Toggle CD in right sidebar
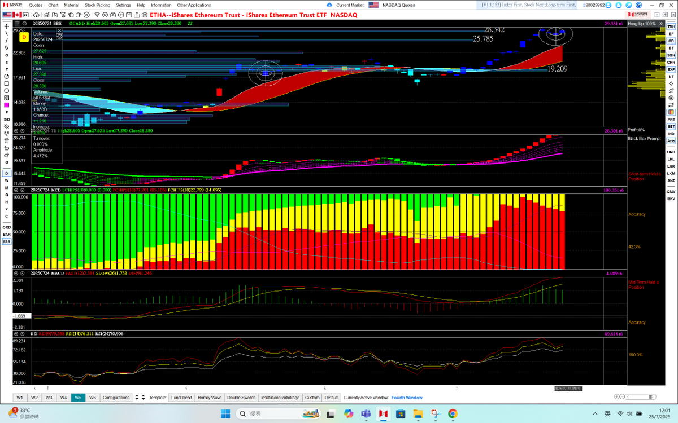This screenshot has width=678, height=423. [x=671, y=41]
